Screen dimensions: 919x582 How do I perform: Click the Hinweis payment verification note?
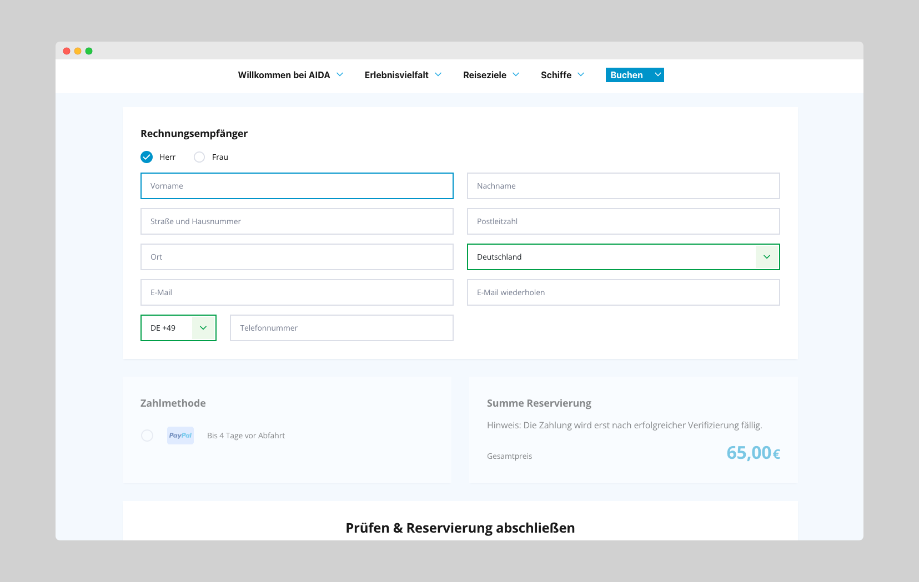[x=625, y=425]
